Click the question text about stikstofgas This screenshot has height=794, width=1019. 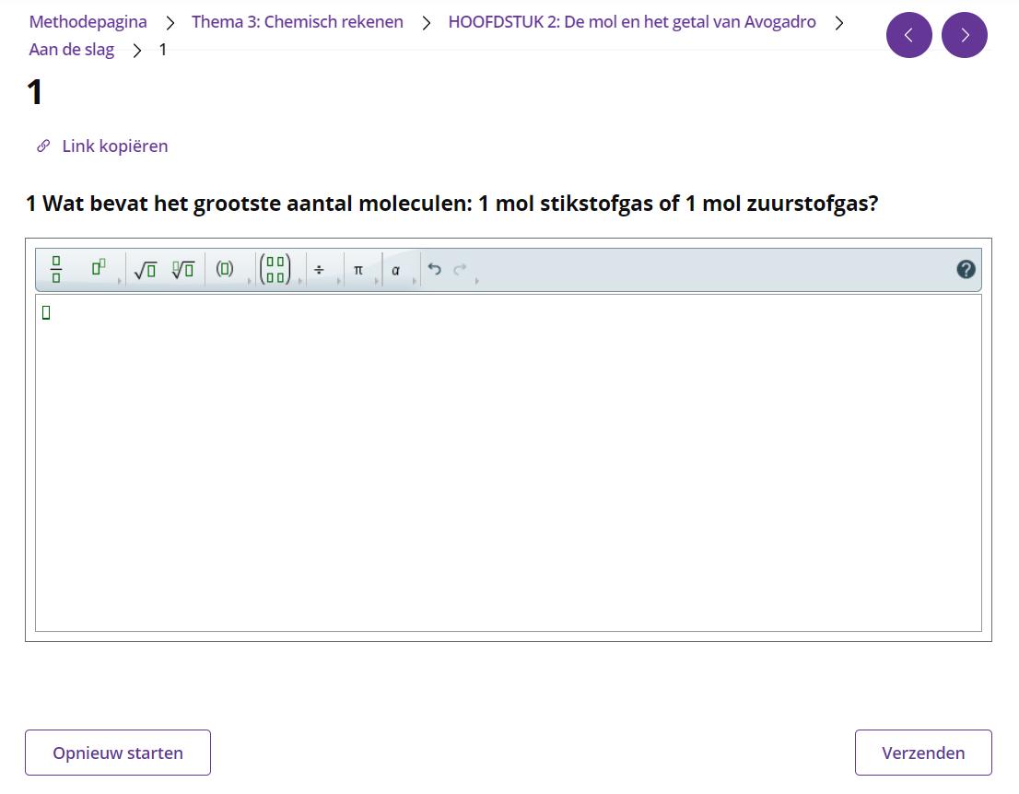[x=451, y=204]
